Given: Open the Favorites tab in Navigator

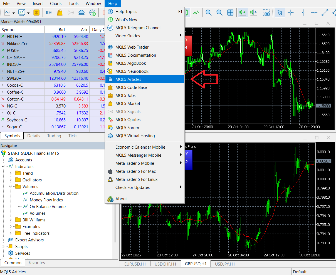Looking at the screenshot, I should 37,263.
